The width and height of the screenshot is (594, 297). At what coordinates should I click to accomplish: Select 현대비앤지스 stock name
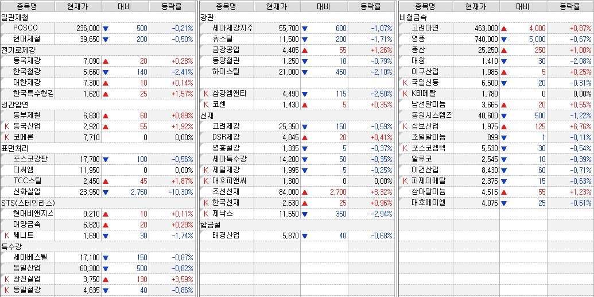pyautogui.click(x=33, y=214)
